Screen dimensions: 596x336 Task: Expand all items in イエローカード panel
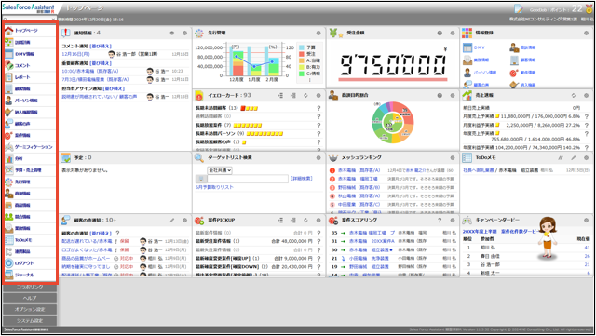click(x=280, y=96)
